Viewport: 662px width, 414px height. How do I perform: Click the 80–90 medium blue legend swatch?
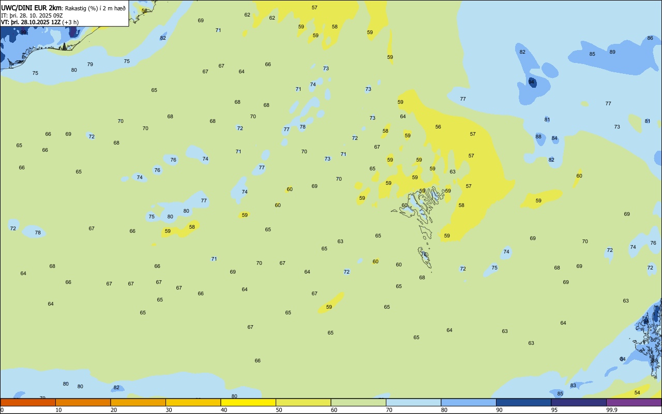469,402
